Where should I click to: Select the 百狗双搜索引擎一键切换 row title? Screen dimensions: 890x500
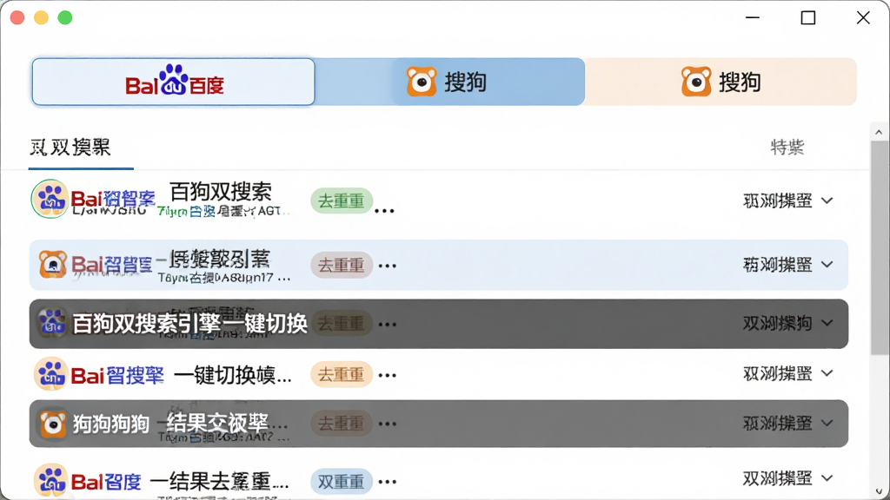click(189, 324)
